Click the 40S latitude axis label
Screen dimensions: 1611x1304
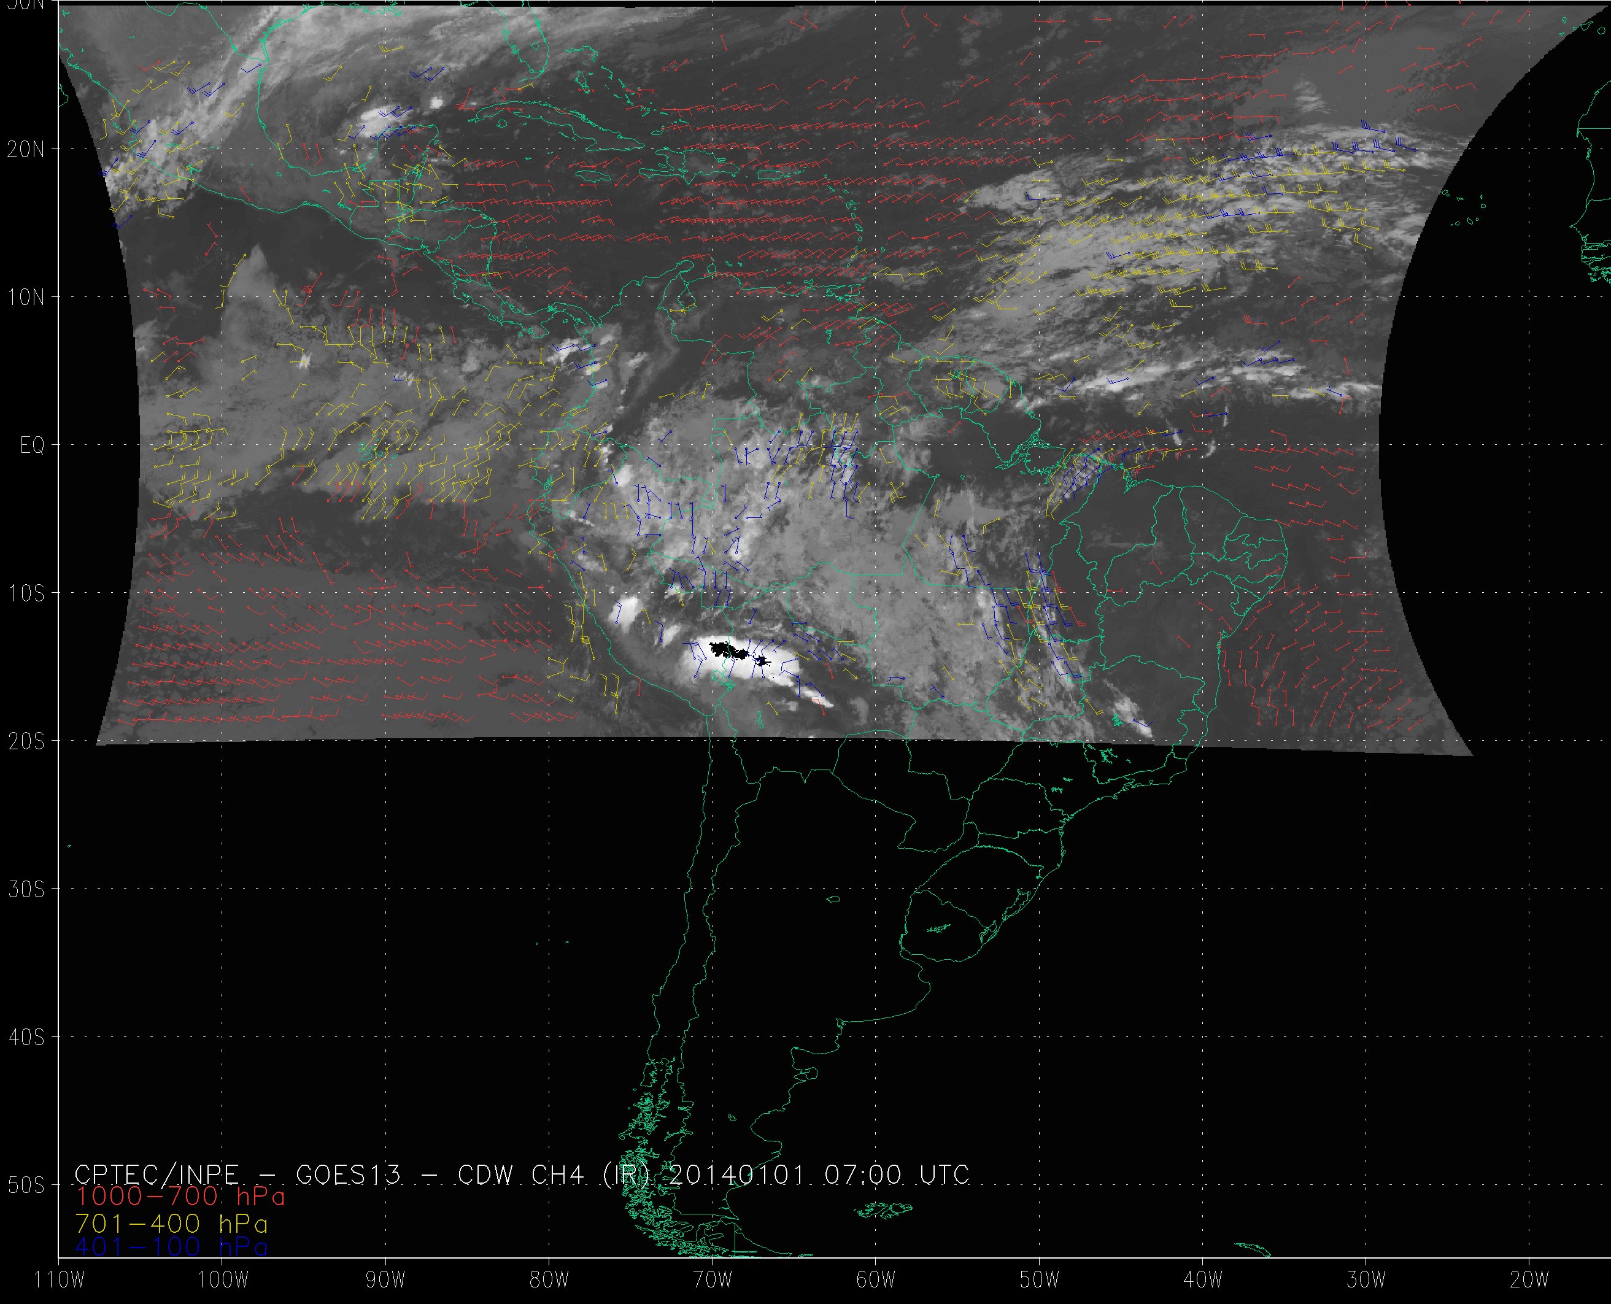click(x=26, y=1037)
